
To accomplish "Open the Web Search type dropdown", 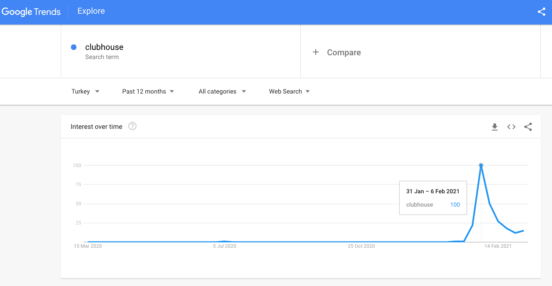I will pyautogui.click(x=290, y=91).
